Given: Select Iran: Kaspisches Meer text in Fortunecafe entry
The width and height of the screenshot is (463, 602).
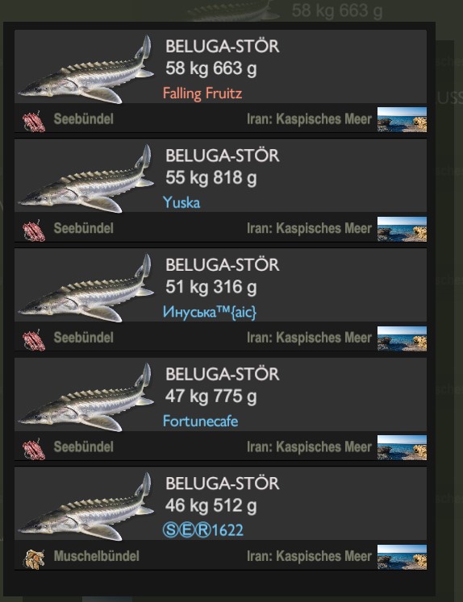Looking at the screenshot, I should [309, 447].
